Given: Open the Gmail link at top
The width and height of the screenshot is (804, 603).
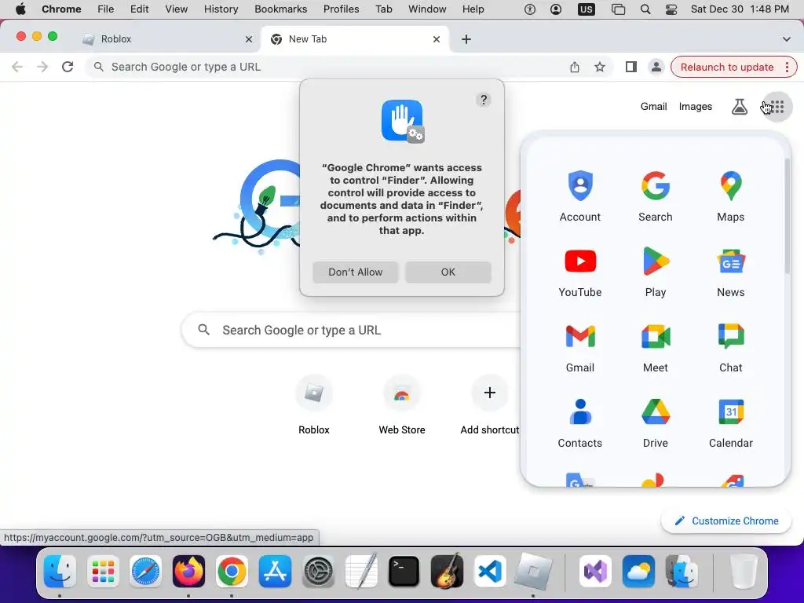Looking at the screenshot, I should coord(653,107).
